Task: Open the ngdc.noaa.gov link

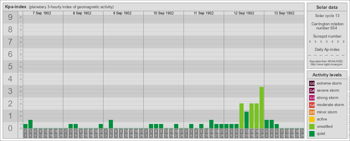Action: (x=327, y=64)
